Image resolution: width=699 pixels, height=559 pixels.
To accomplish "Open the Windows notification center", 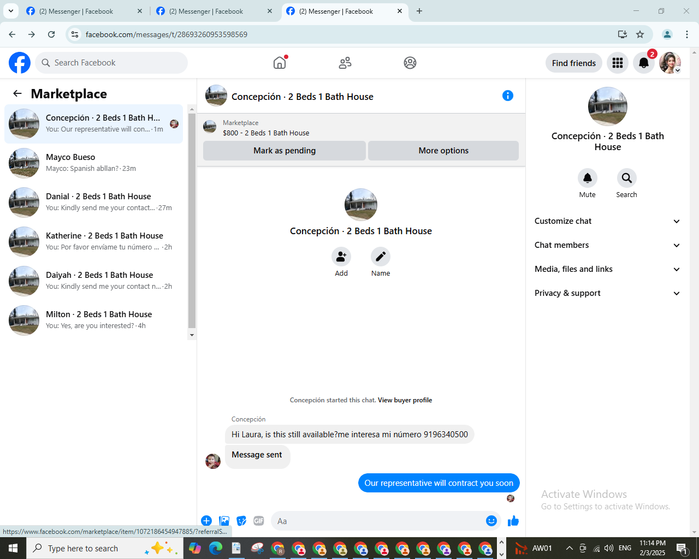I will (682, 548).
